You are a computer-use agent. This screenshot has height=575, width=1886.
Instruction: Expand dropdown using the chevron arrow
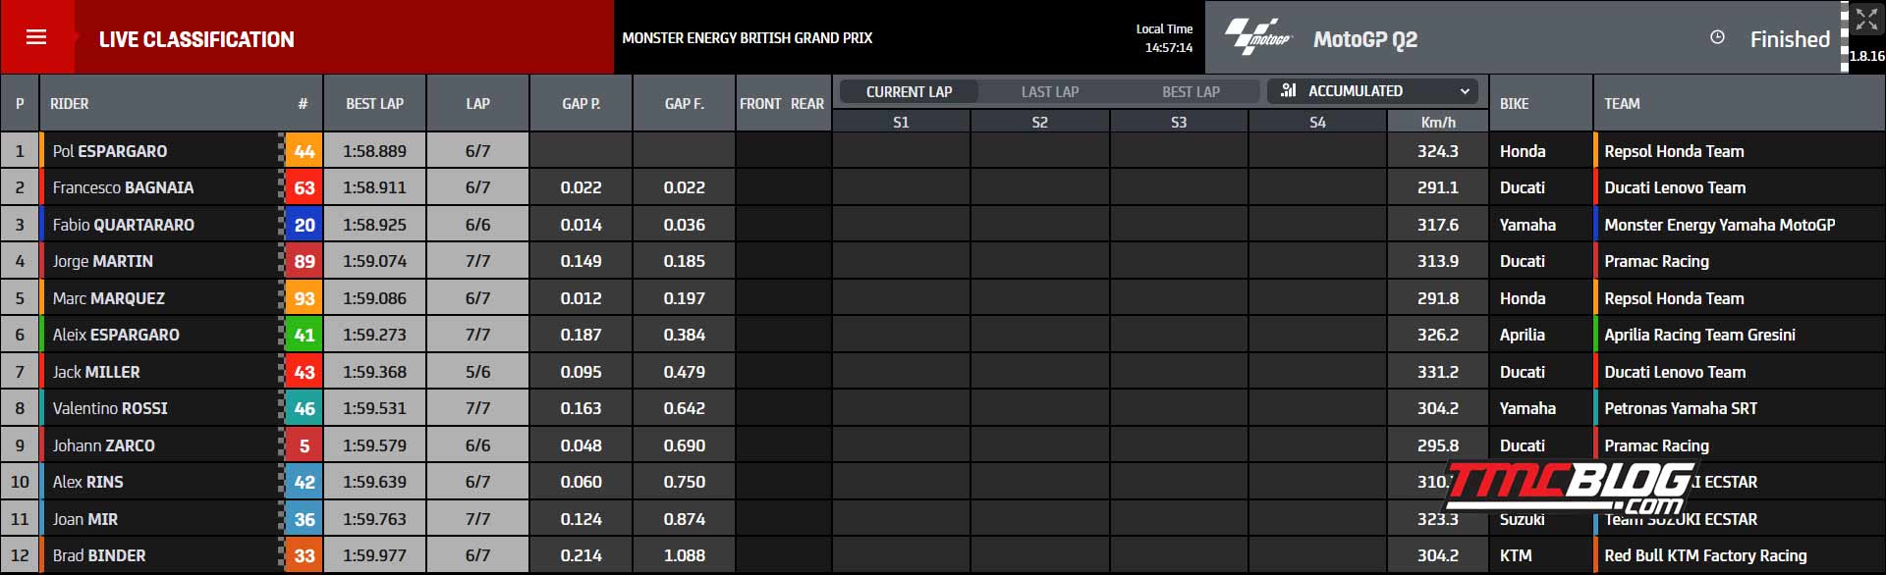pos(1465,91)
